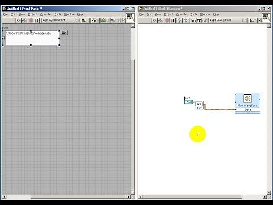Open Align Objects menu in Block Diagram
273x205 pixels.
click(x=253, y=20)
